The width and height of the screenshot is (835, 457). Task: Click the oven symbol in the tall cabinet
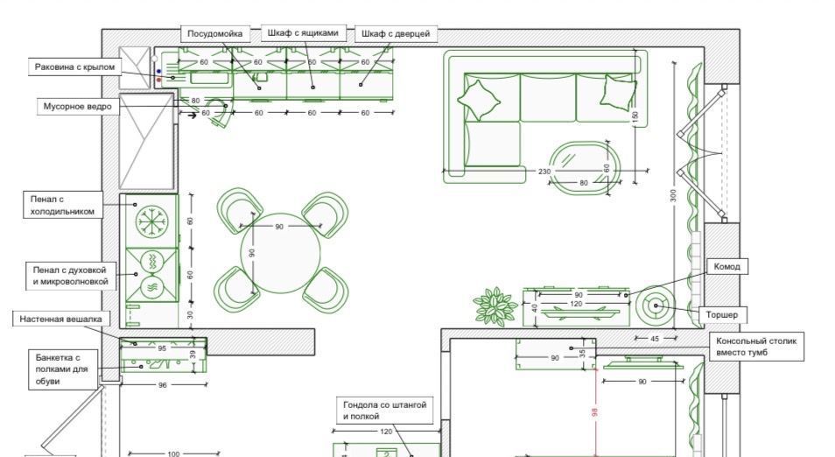point(151,262)
